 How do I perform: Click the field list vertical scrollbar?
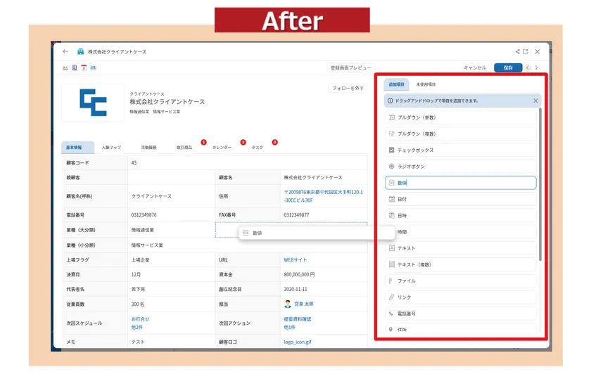point(540,185)
